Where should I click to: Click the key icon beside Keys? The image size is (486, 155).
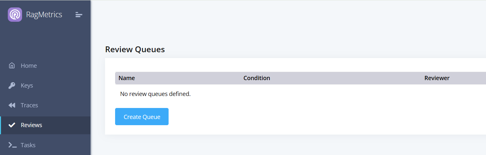(x=12, y=86)
